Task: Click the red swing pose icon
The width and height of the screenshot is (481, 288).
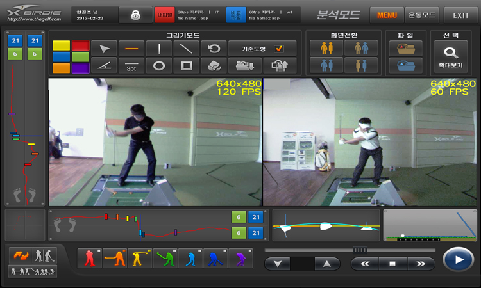Action: [90, 259]
